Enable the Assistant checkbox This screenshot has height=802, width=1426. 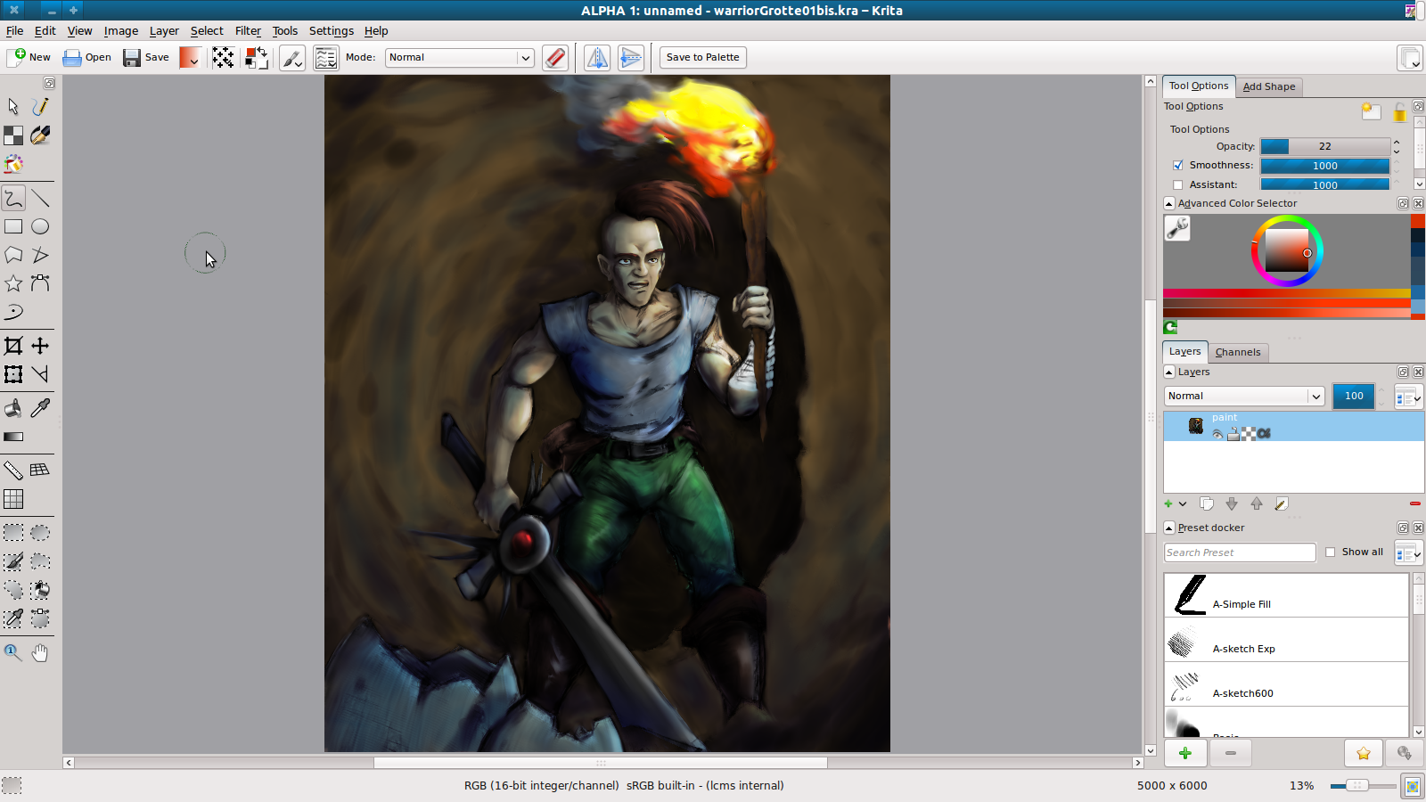tap(1178, 185)
